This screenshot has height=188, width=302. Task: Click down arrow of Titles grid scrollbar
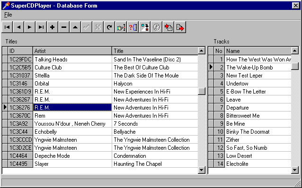(202, 170)
